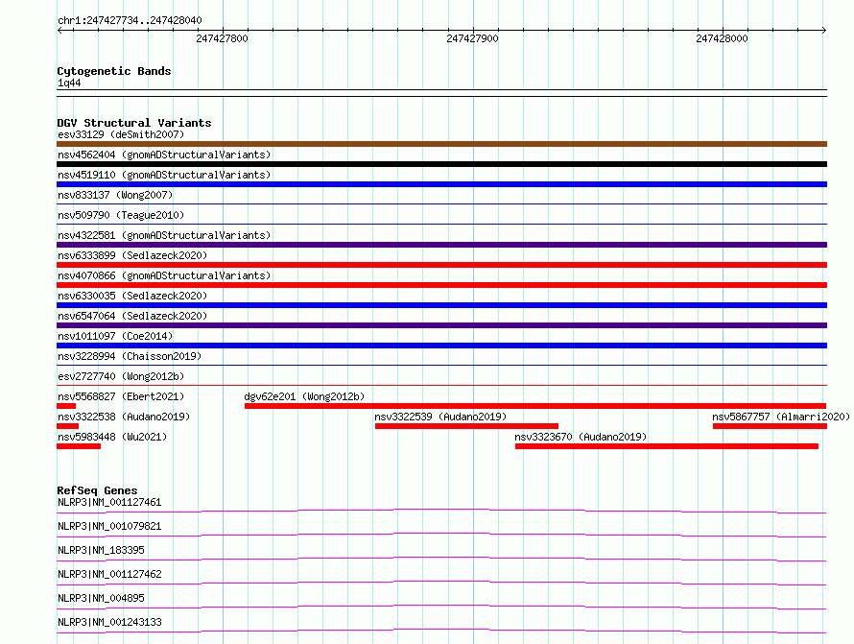Click the purple nsv4322581 variant bar
The height and width of the screenshot is (644, 854).
pos(441,245)
